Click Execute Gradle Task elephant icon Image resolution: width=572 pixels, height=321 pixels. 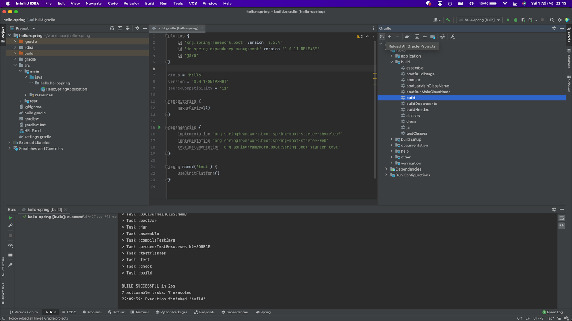tap(407, 37)
